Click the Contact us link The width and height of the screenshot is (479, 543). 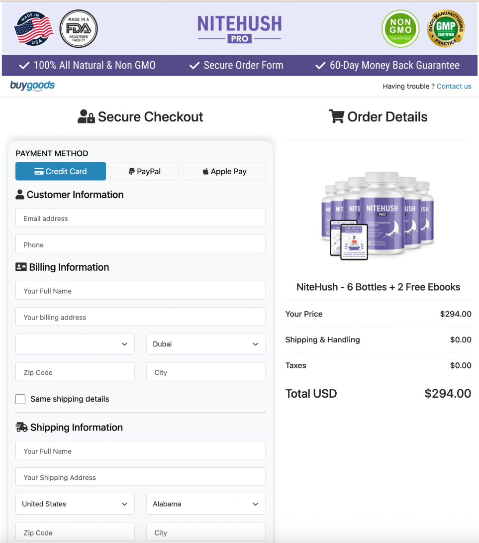coord(454,86)
